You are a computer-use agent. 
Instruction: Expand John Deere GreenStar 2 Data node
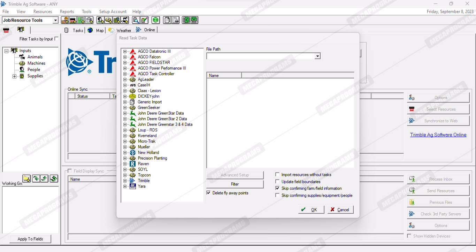coord(125,119)
